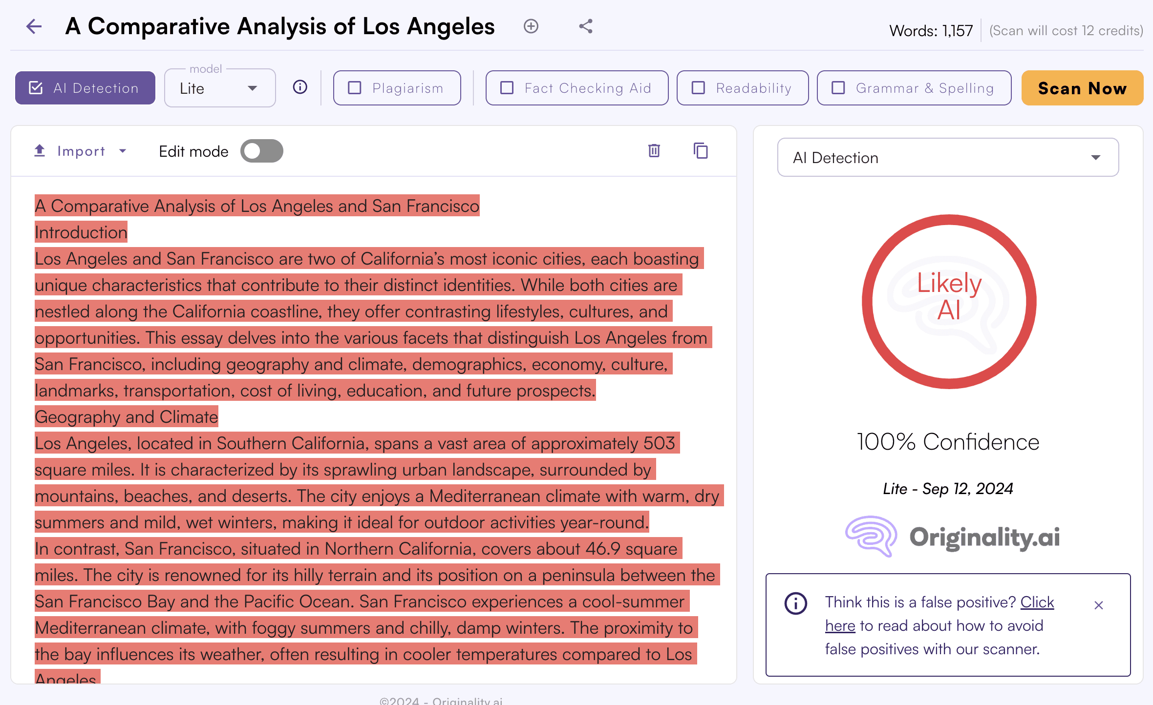The image size is (1153, 705).
Task: Dismiss the false positive notice
Action: pyautogui.click(x=1099, y=605)
